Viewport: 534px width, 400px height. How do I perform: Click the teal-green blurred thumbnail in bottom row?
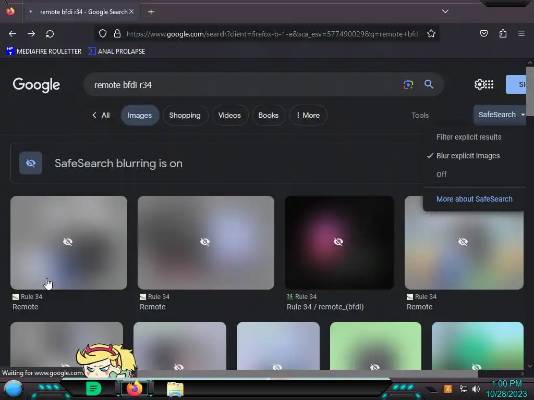478,346
